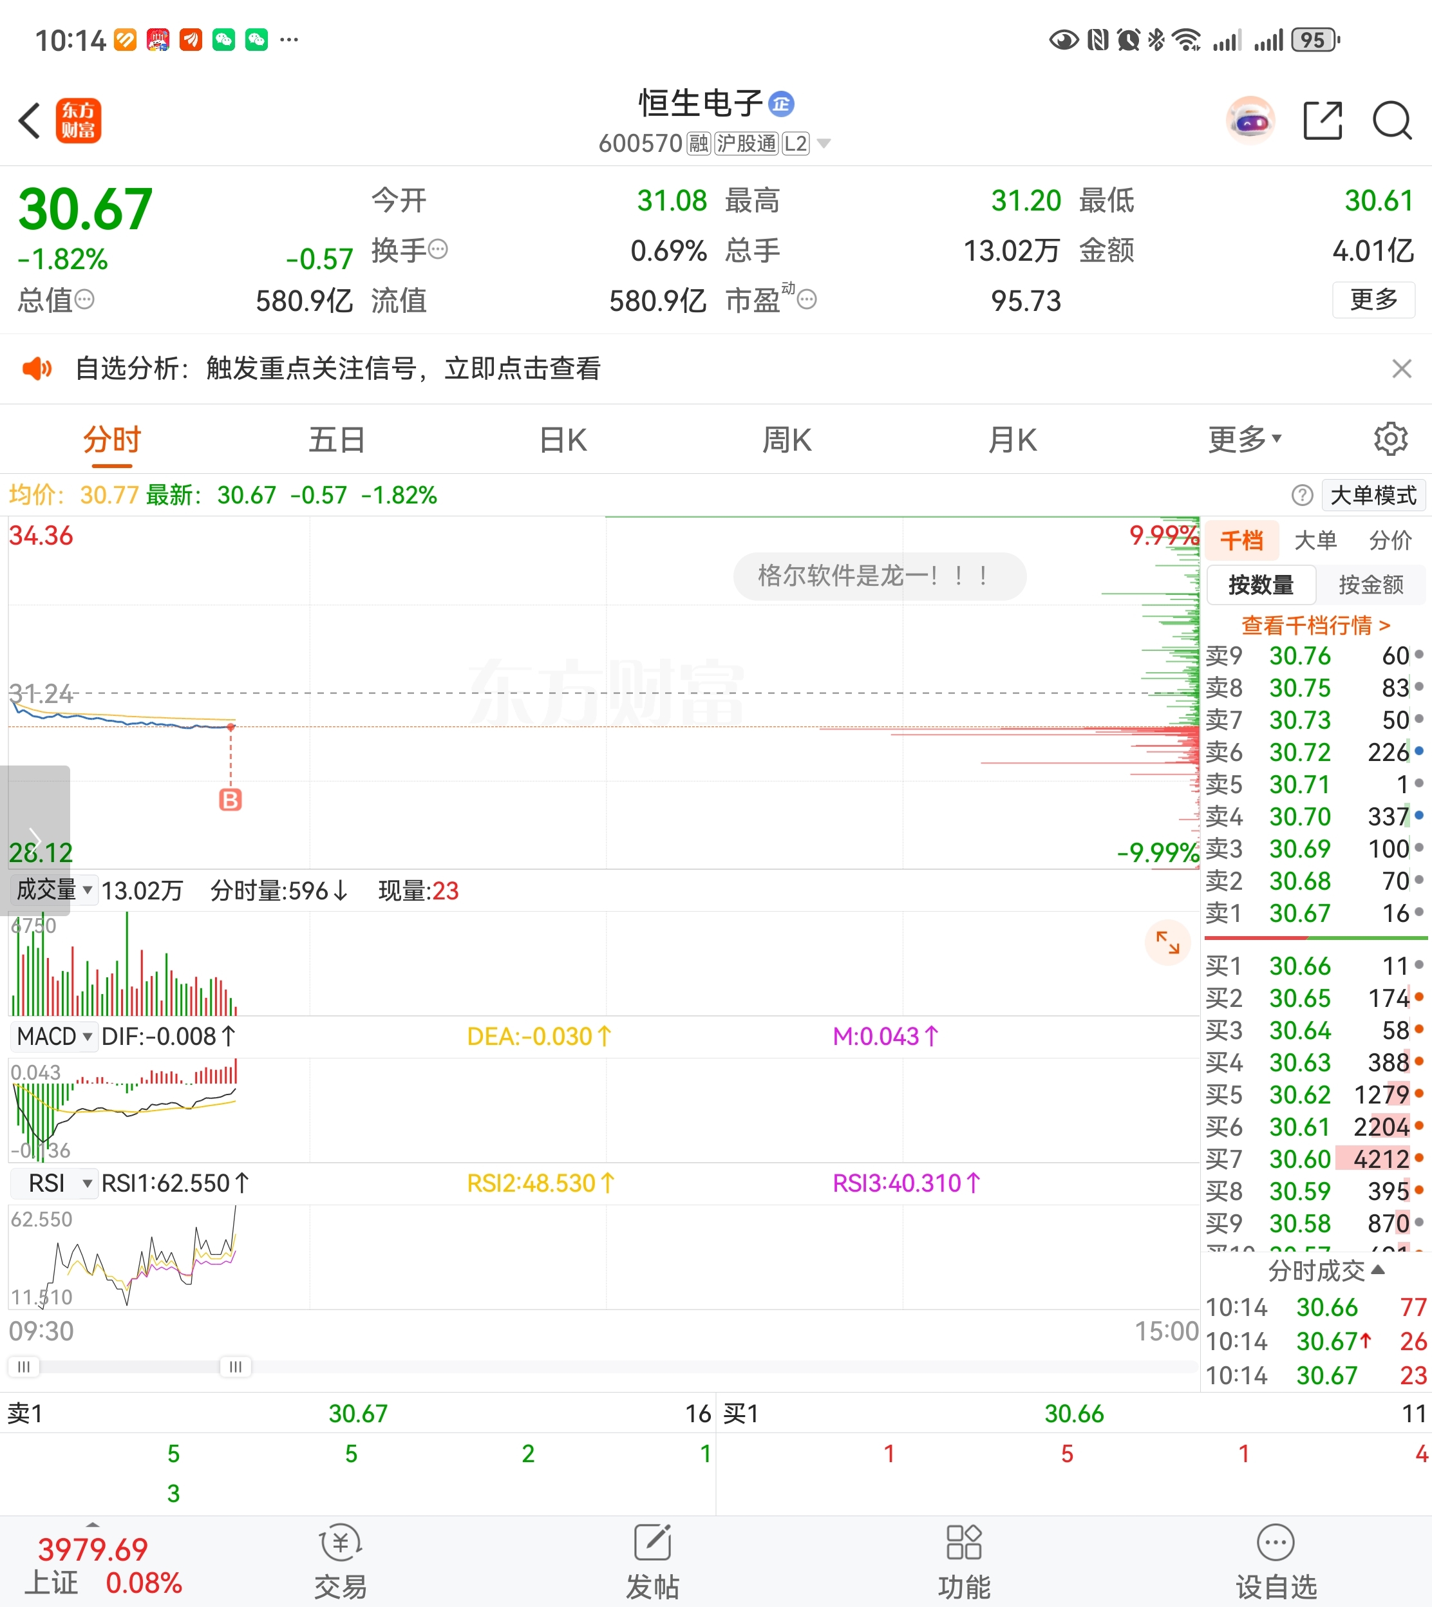The width and height of the screenshot is (1432, 1607).
Task: Open the AI robot assistant icon
Action: point(1250,120)
